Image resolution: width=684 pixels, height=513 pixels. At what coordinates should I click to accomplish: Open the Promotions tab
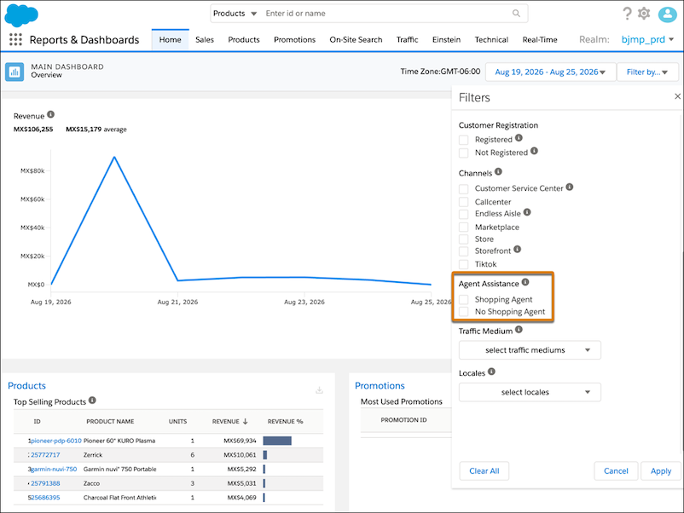coord(294,40)
